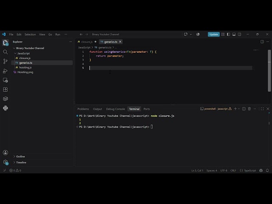Click the Update button

(213, 34)
